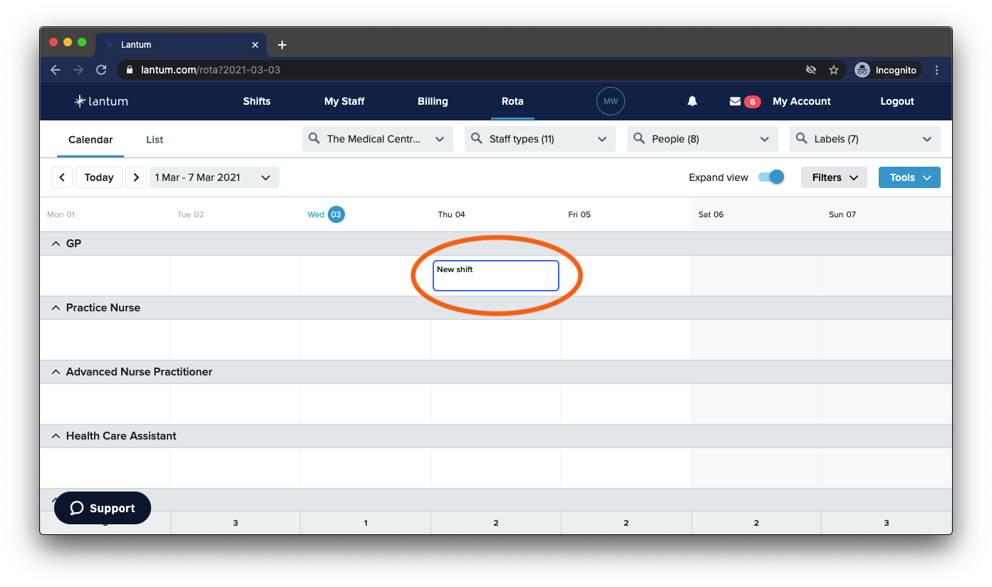The image size is (992, 587).
Task: Open the Staff types (11) dropdown
Action: click(x=540, y=139)
